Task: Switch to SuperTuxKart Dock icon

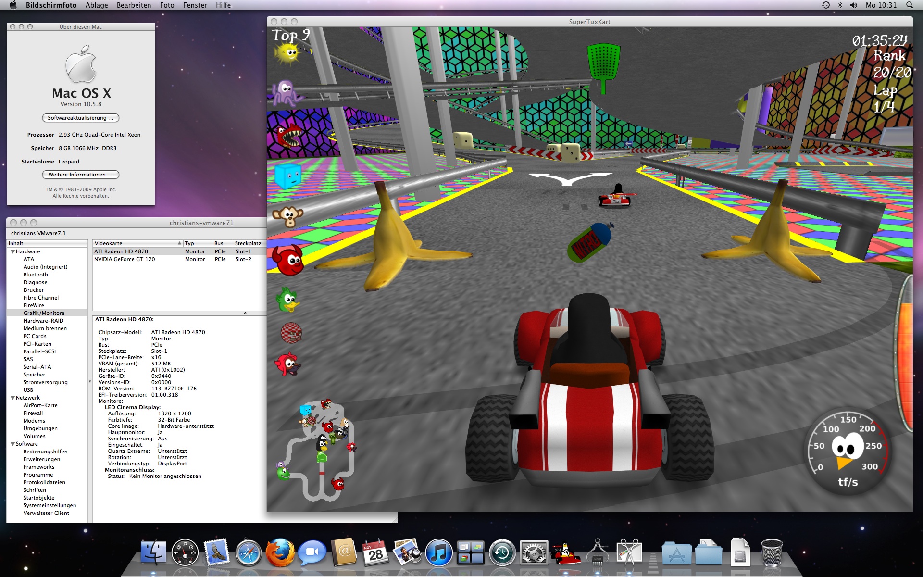Action: [x=566, y=552]
